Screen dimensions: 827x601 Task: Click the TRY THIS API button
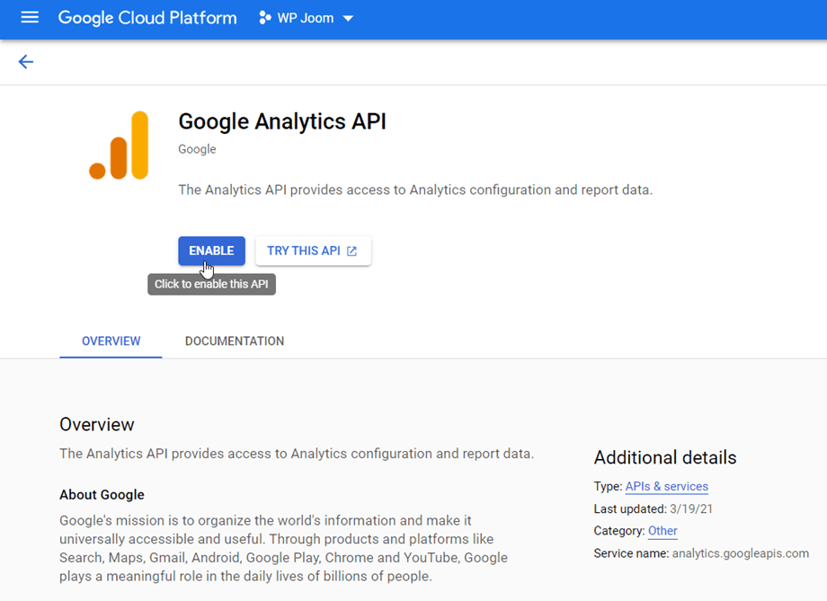(x=313, y=251)
